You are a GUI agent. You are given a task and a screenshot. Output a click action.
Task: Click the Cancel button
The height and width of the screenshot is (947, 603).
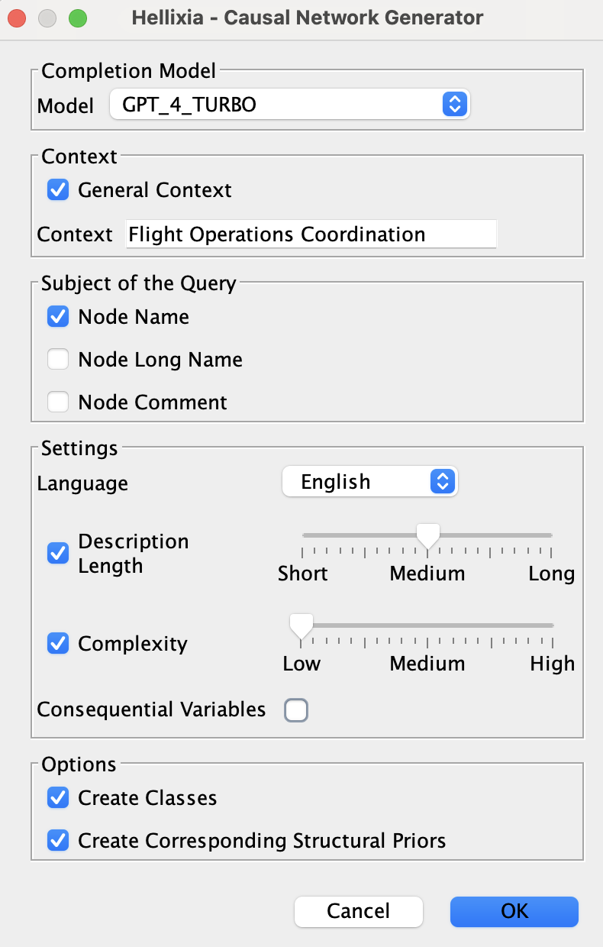point(358,911)
